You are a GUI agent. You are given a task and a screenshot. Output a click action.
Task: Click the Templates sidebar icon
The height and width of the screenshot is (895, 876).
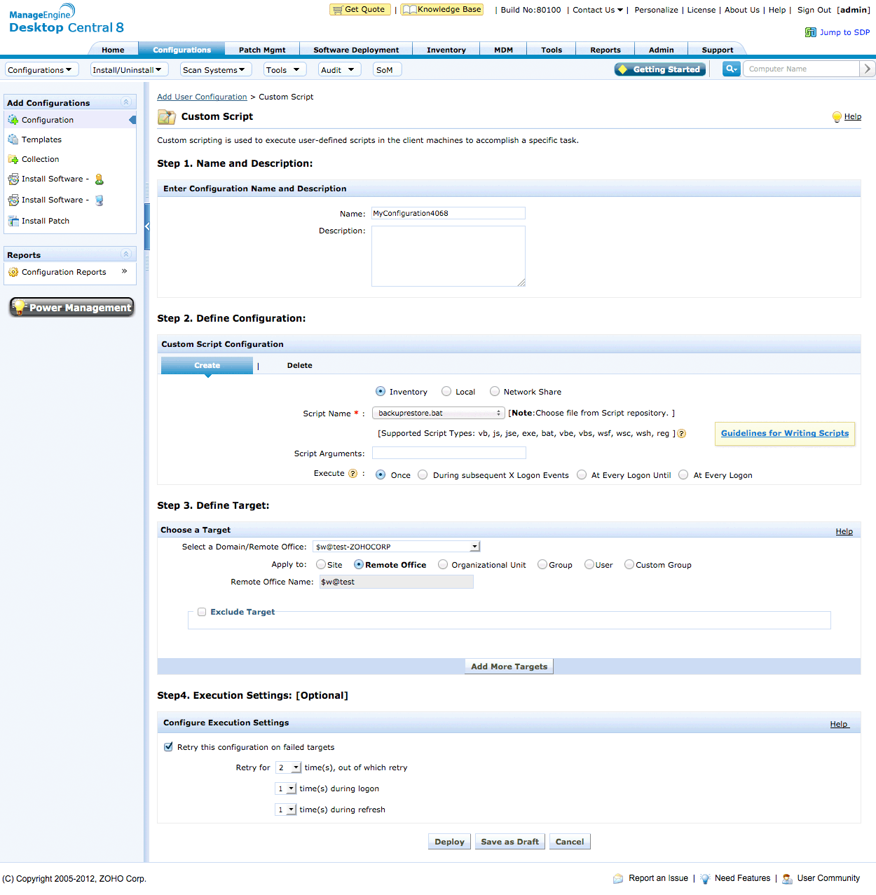point(13,139)
